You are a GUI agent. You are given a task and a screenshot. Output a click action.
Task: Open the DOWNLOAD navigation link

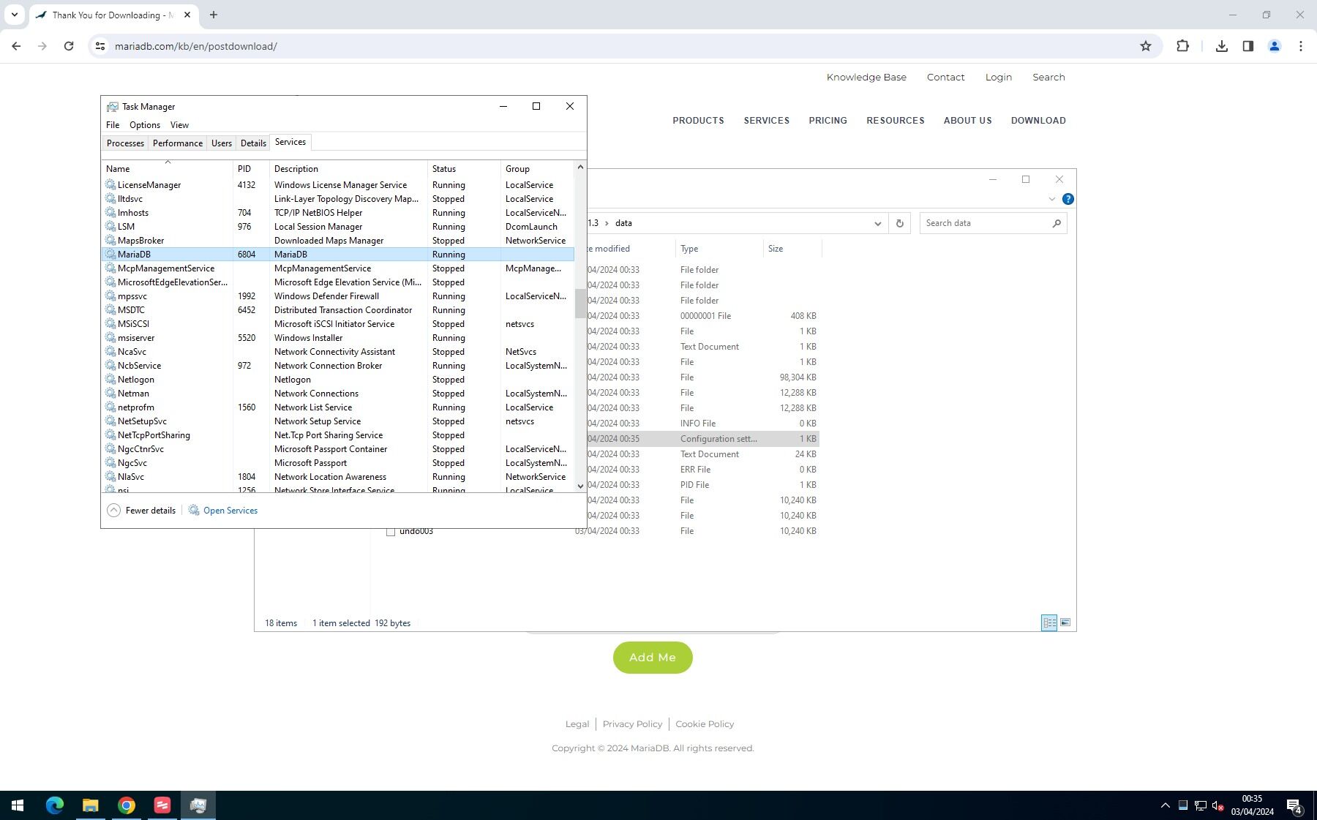[1038, 121]
